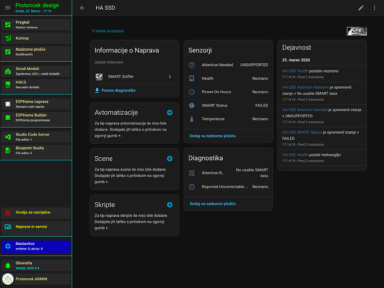
Task: Open Nadzorne plošče in sidebar
Action: point(36,52)
